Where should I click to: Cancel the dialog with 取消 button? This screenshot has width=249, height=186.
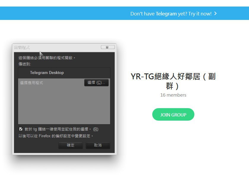pos(98,145)
